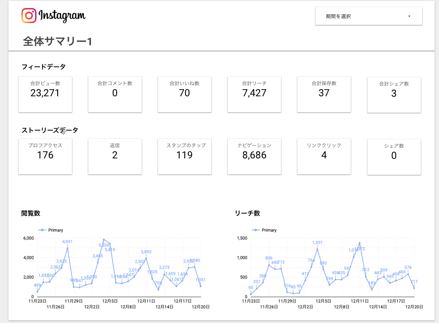The width and height of the screenshot is (439, 323).
Task: Click the スタンプのタップ scorecard
Action: [185, 156]
